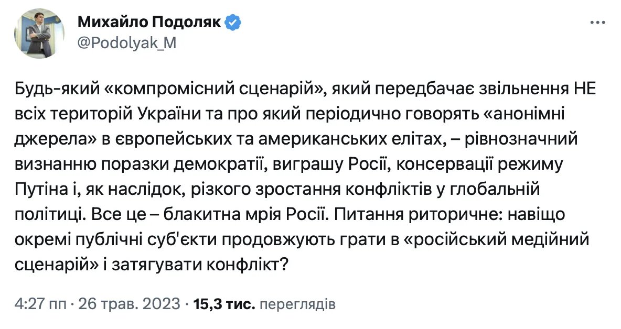Open the profile via the name Михайло Подоляк
Screen dimensions: 621x329
tap(148, 21)
